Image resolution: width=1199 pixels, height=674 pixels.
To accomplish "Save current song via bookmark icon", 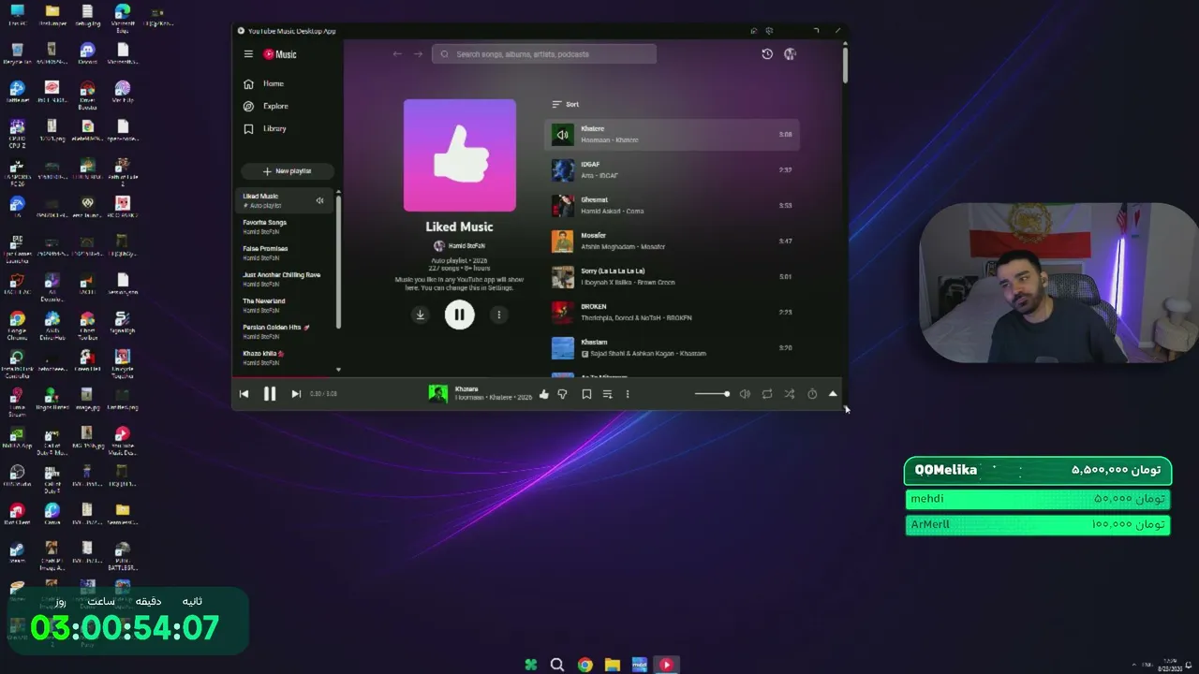I will [x=586, y=394].
